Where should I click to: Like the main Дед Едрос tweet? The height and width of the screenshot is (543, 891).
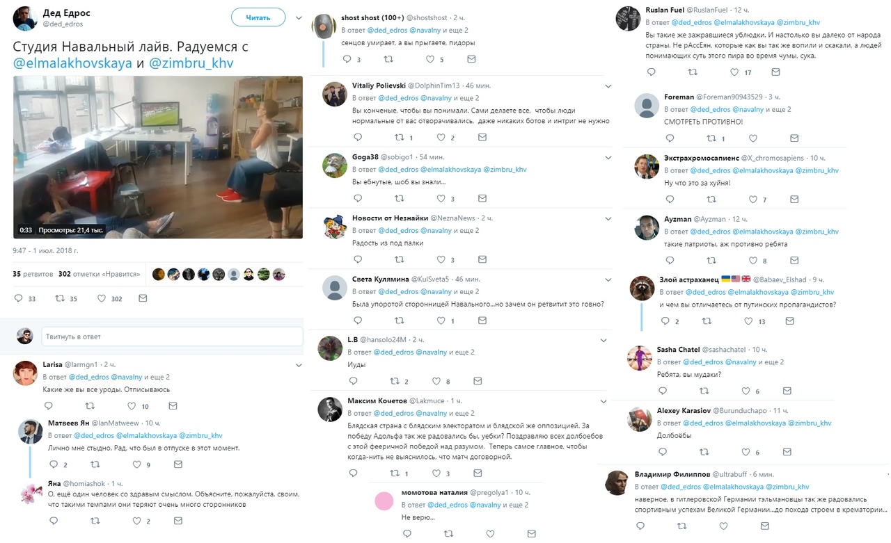(101, 298)
